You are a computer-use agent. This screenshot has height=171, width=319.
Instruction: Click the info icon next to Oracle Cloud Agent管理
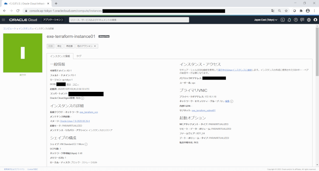(x=83, y=98)
